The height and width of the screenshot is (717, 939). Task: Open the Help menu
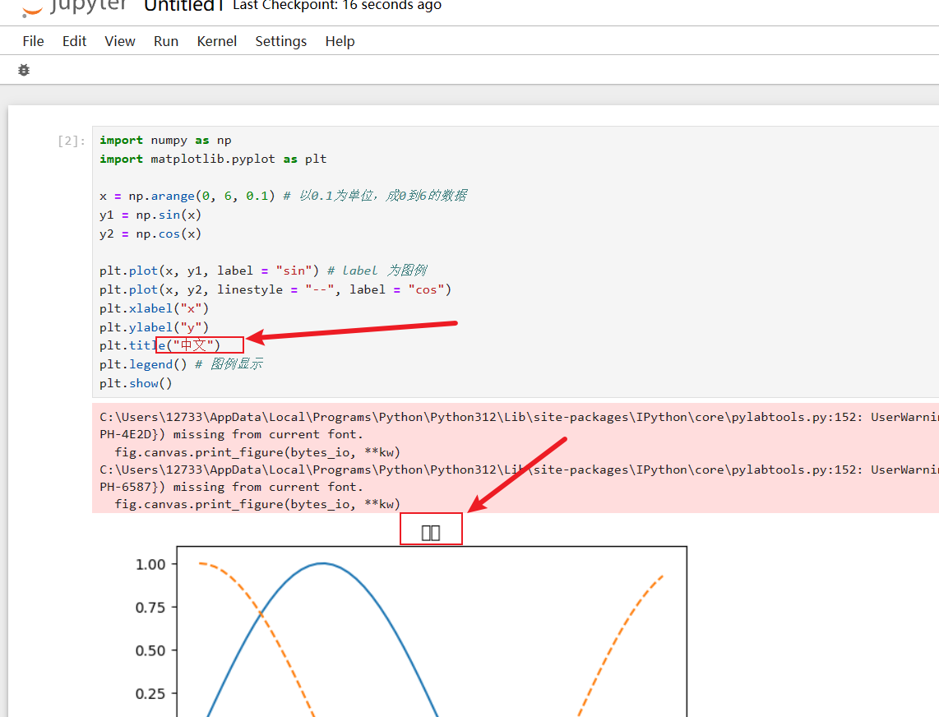point(340,41)
